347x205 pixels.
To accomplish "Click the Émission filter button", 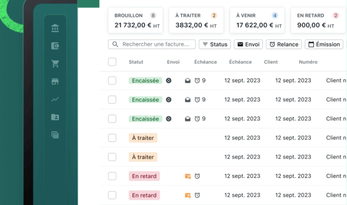I will tap(324, 44).
